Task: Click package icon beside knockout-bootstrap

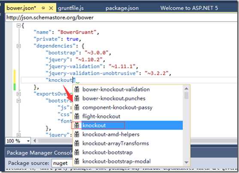Action: [77, 152]
